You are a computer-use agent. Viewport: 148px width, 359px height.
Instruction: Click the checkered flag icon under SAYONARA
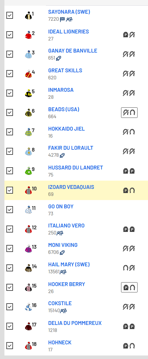(62, 19)
